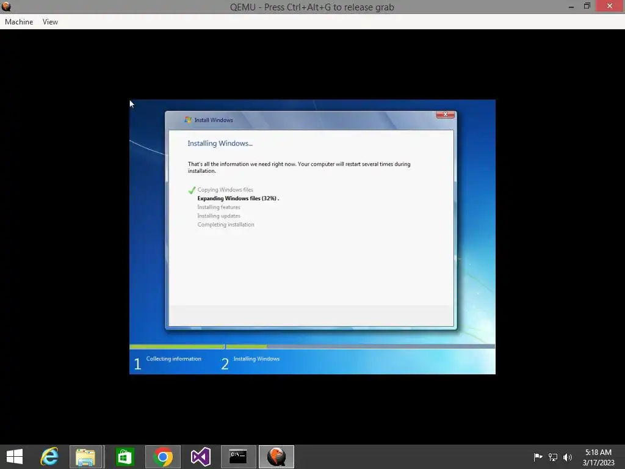Launch Internet Explorer from the taskbar

49,457
